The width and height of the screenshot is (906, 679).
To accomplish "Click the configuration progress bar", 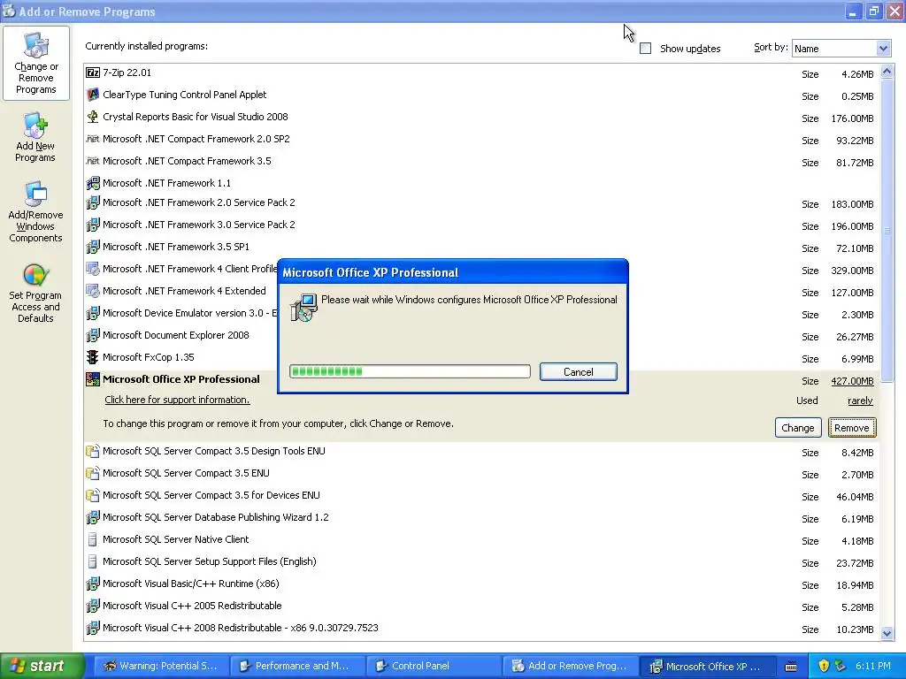I will click(410, 371).
